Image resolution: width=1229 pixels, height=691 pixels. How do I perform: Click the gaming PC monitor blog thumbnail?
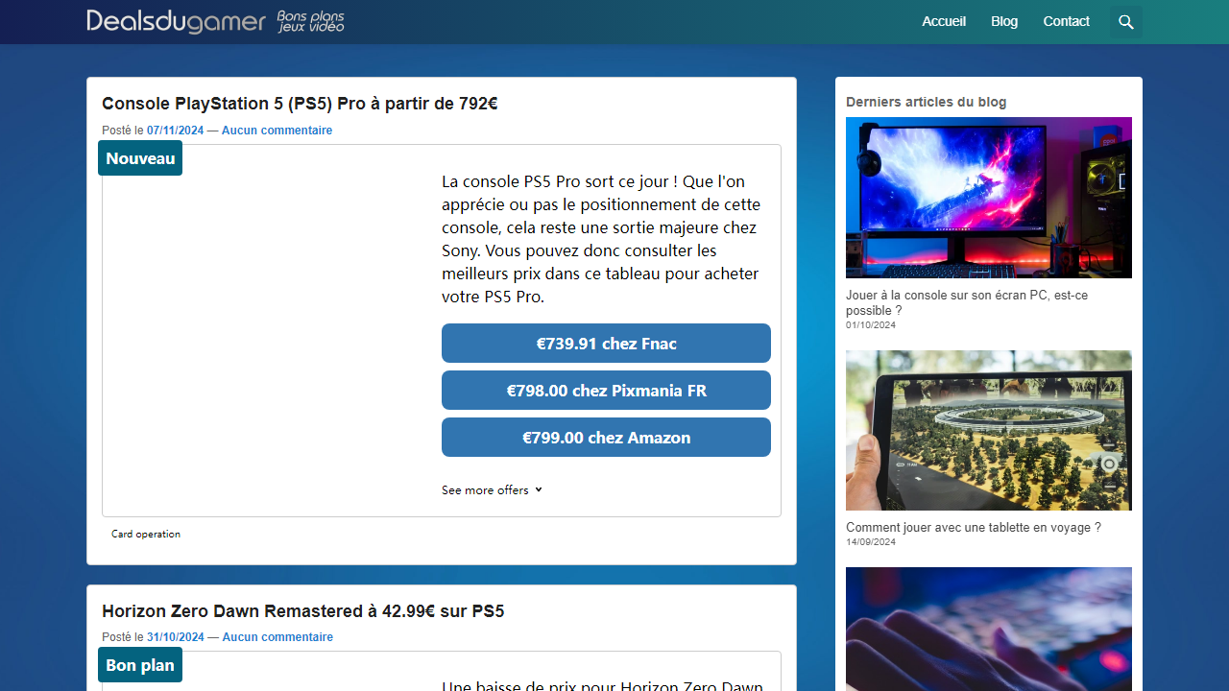988,197
